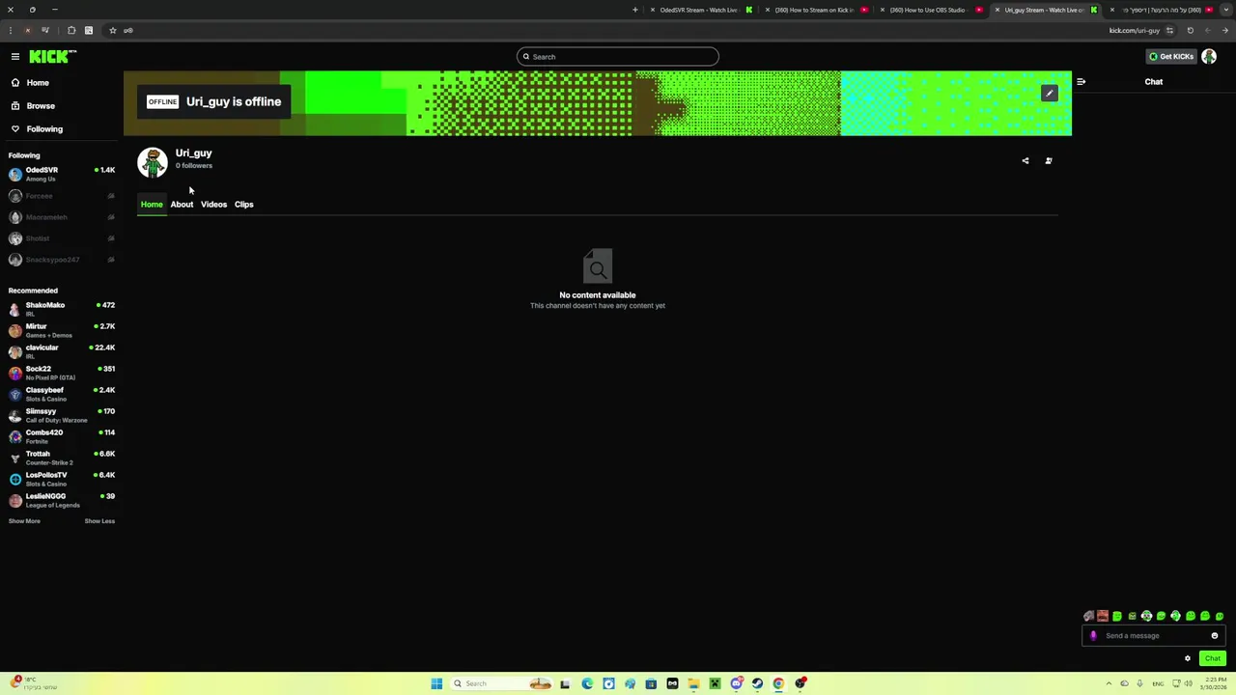Image resolution: width=1236 pixels, height=695 pixels.
Task: Open LosPollosTV recommended channel
Action: tap(62, 479)
